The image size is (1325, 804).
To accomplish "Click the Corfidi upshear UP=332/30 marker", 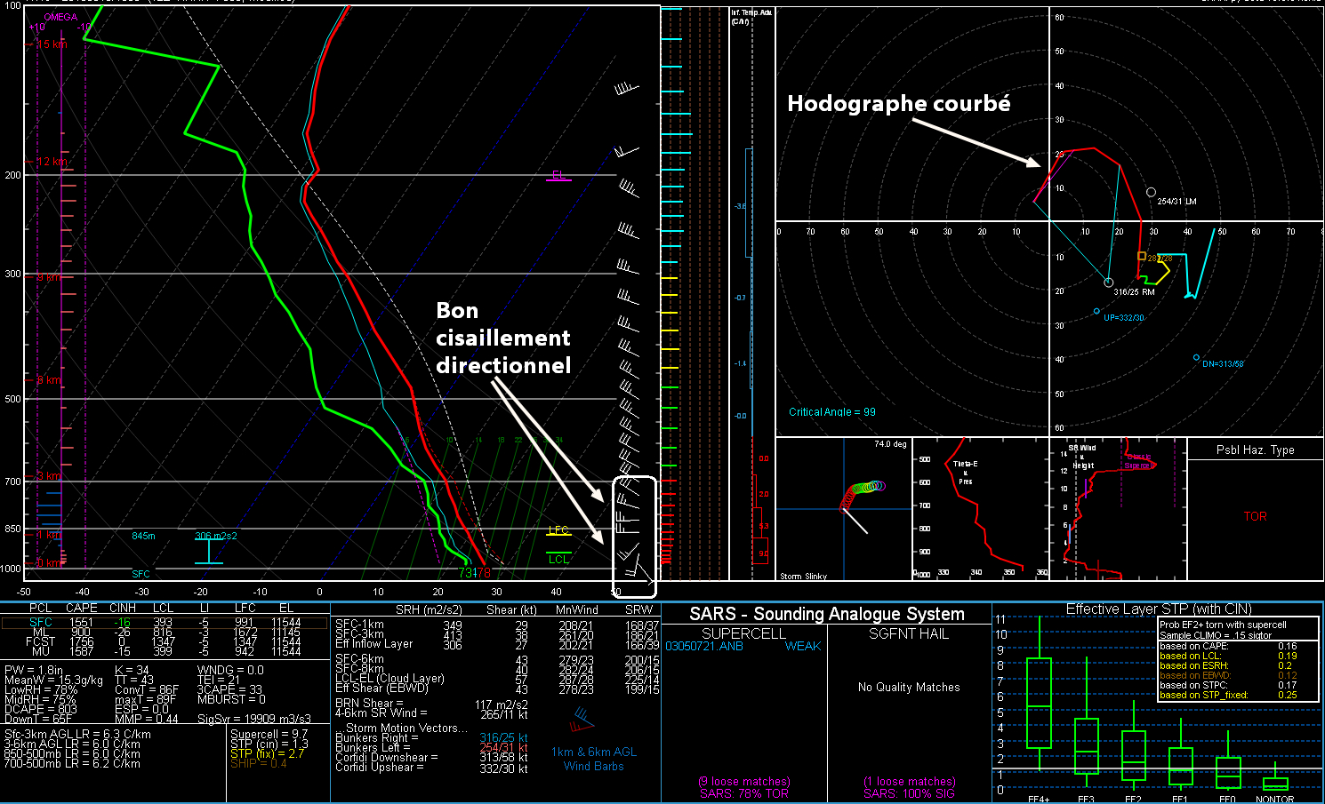I will click(1096, 312).
